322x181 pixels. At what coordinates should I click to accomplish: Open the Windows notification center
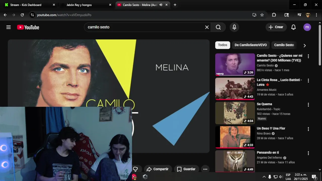click(314, 177)
